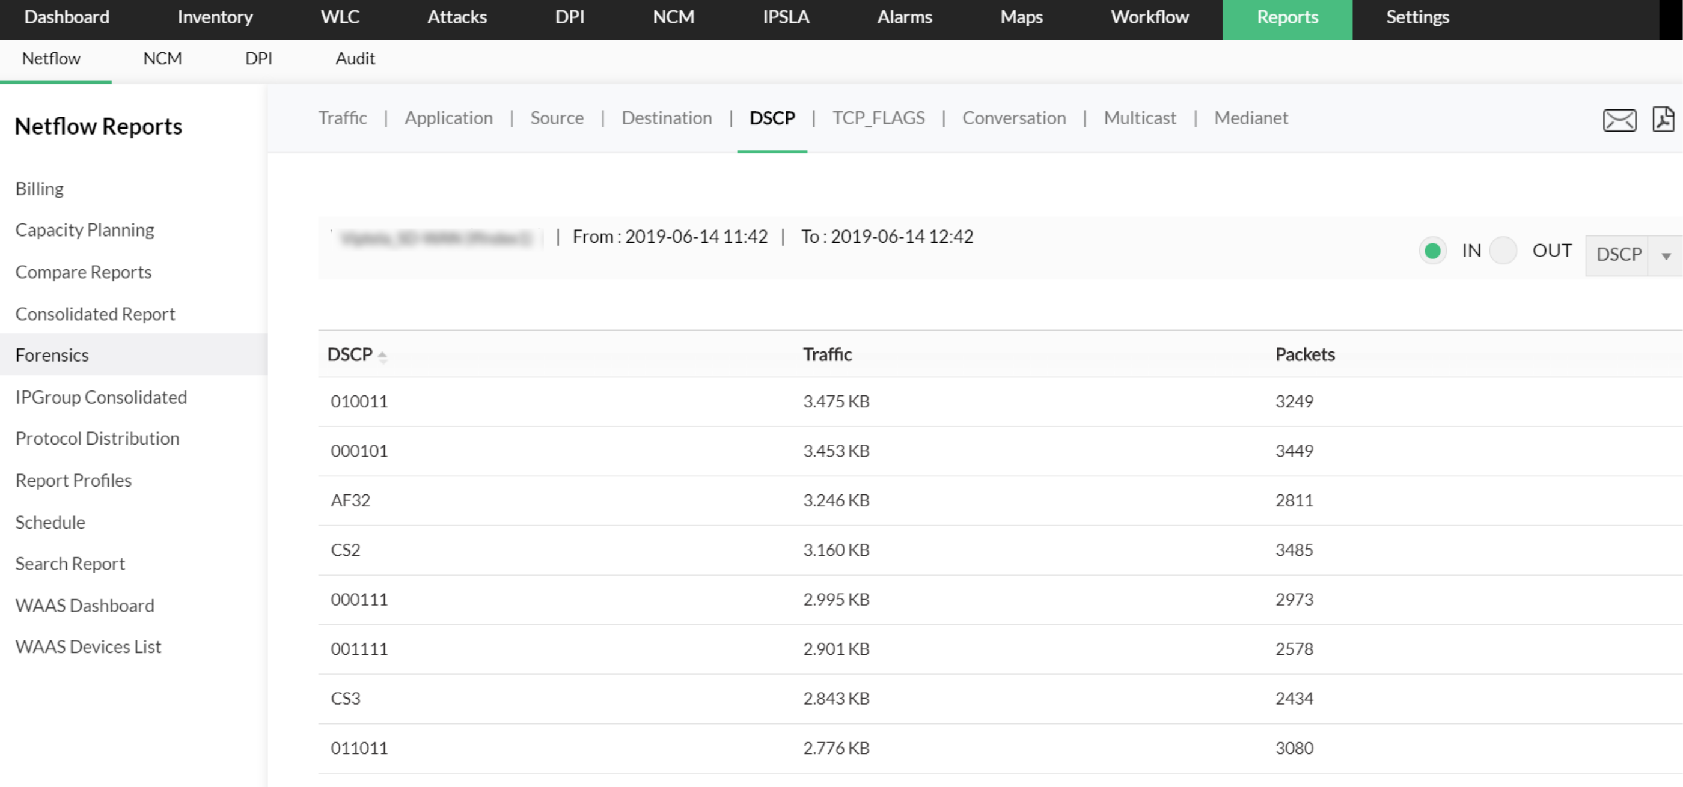Select the OUT radio button
The image size is (1683, 787).
click(x=1503, y=251)
